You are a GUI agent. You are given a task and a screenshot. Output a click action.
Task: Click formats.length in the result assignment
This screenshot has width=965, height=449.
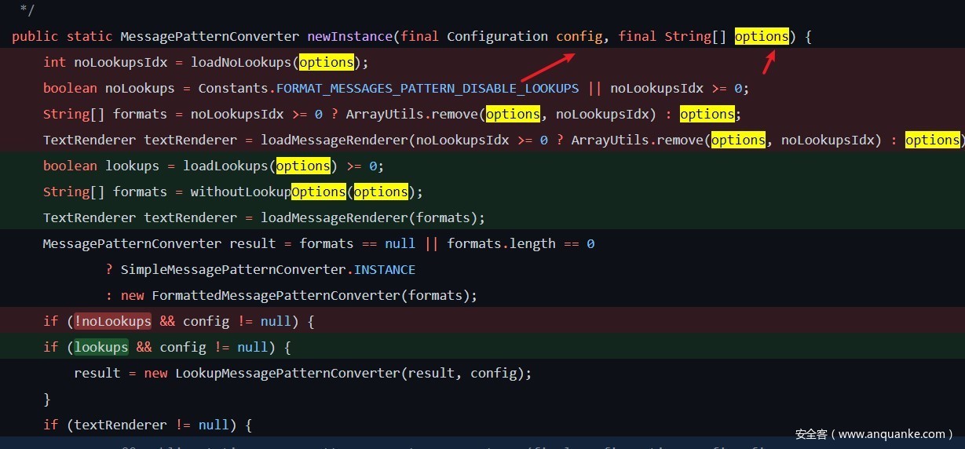tap(501, 243)
